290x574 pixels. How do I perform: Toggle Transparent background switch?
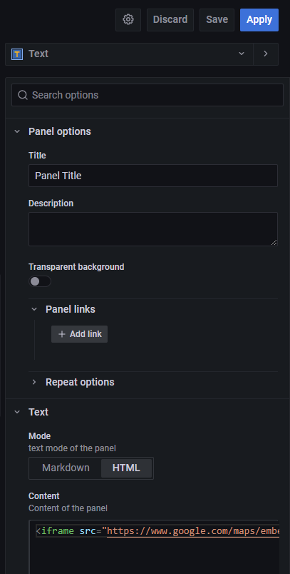click(x=40, y=281)
